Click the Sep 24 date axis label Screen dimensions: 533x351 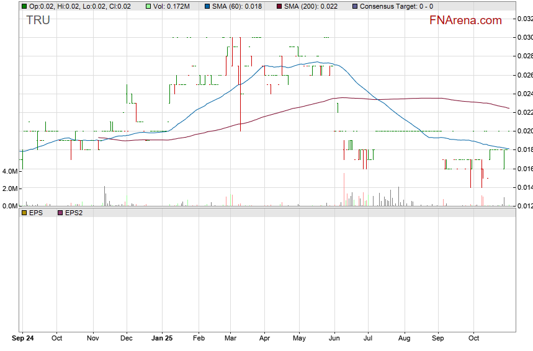coord(22,339)
